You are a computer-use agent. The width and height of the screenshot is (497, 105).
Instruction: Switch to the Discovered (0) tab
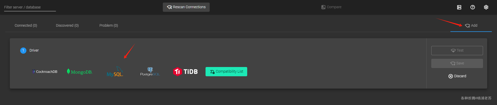tap(67, 25)
